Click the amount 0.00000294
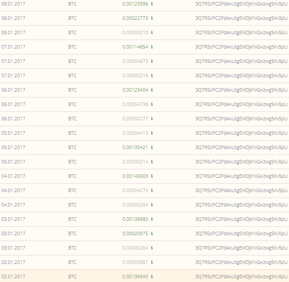Screen dimensions: 289x282 (x=135, y=205)
